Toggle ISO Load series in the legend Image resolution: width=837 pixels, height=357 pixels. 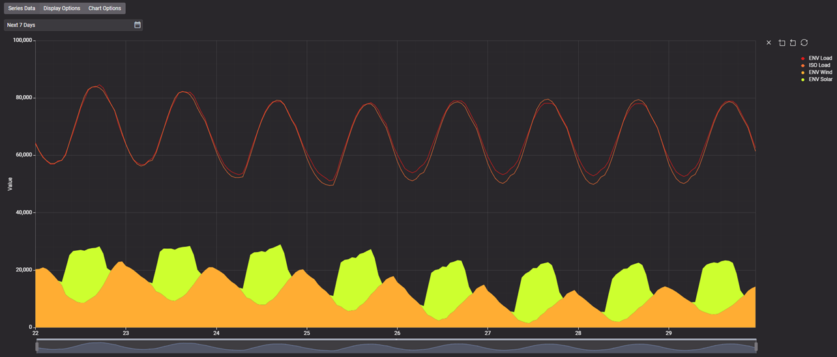tap(819, 65)
